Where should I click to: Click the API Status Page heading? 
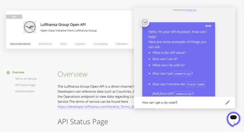click(83, 122)
